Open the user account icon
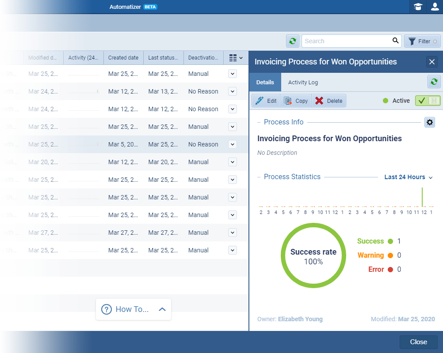The height and width of the screenshot is (353, 443). [435, 7]
